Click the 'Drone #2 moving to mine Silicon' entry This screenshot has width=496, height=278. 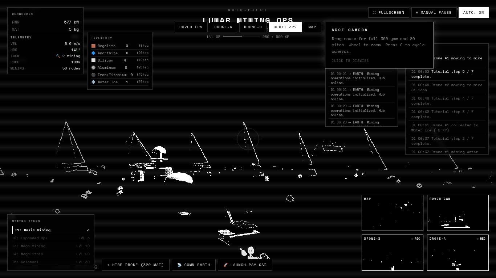click(x=447, y=88)
